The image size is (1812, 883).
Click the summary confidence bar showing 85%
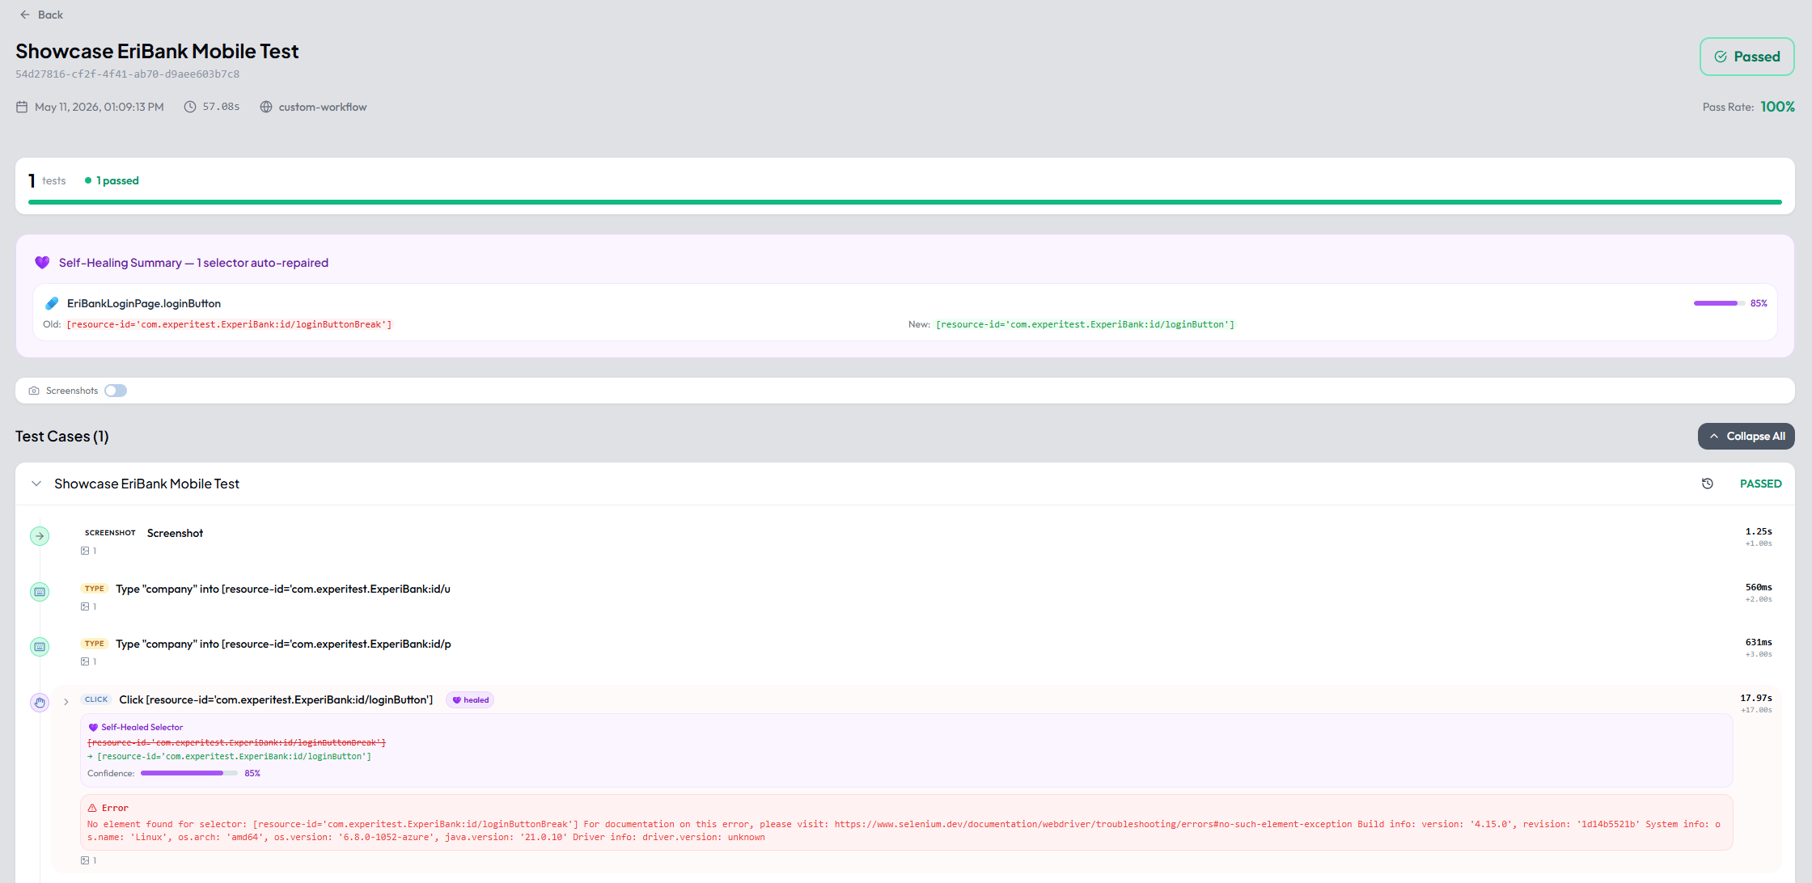tap(1719, 303)
